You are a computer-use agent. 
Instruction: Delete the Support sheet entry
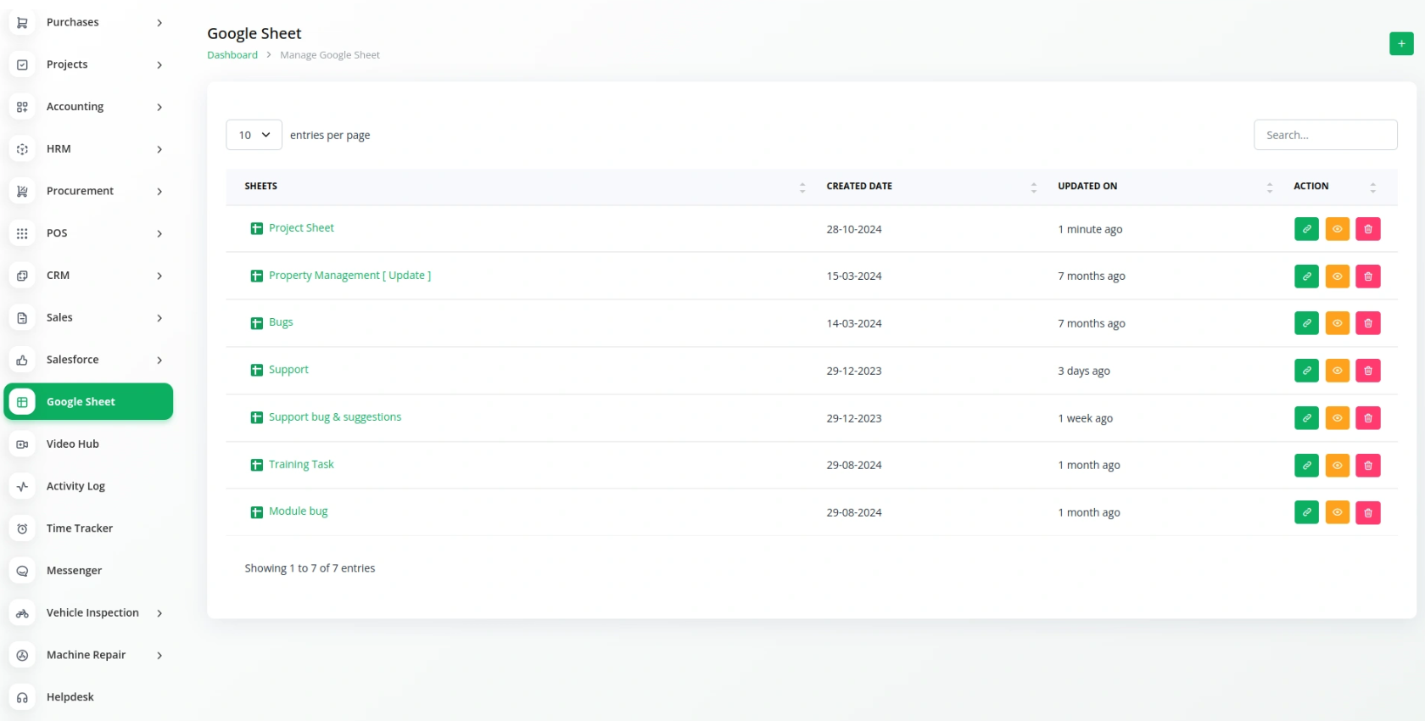(1367, 371)
